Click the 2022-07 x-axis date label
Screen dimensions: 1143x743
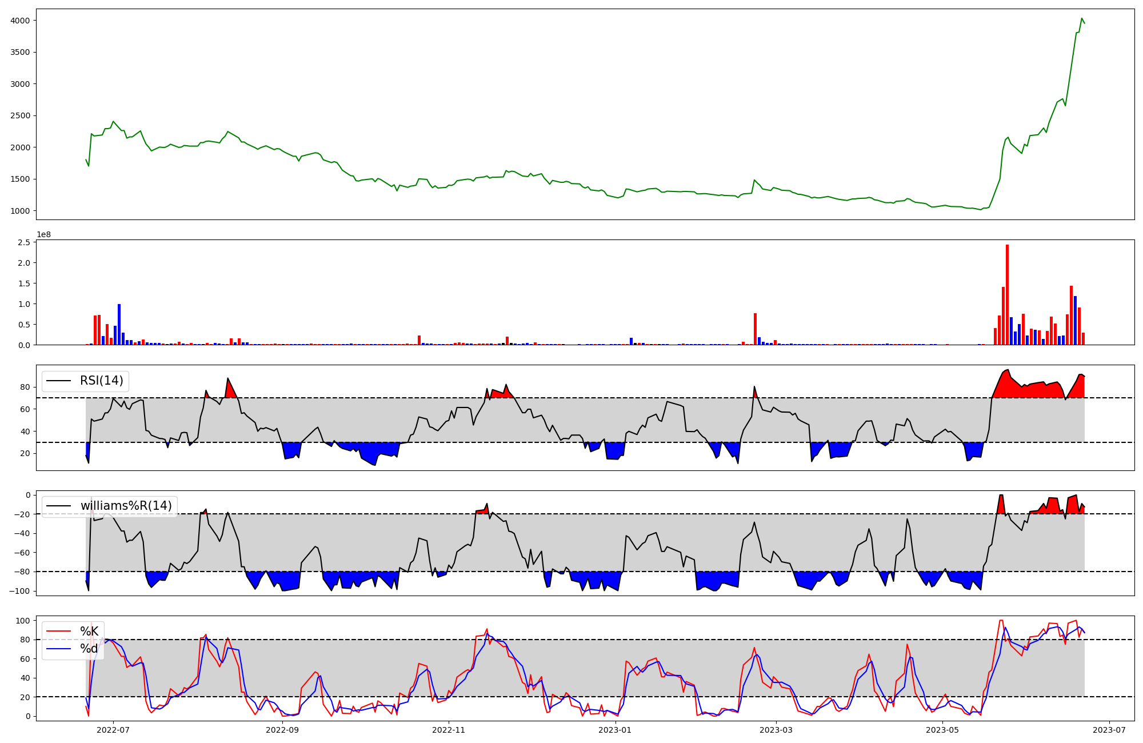[113, 730]
